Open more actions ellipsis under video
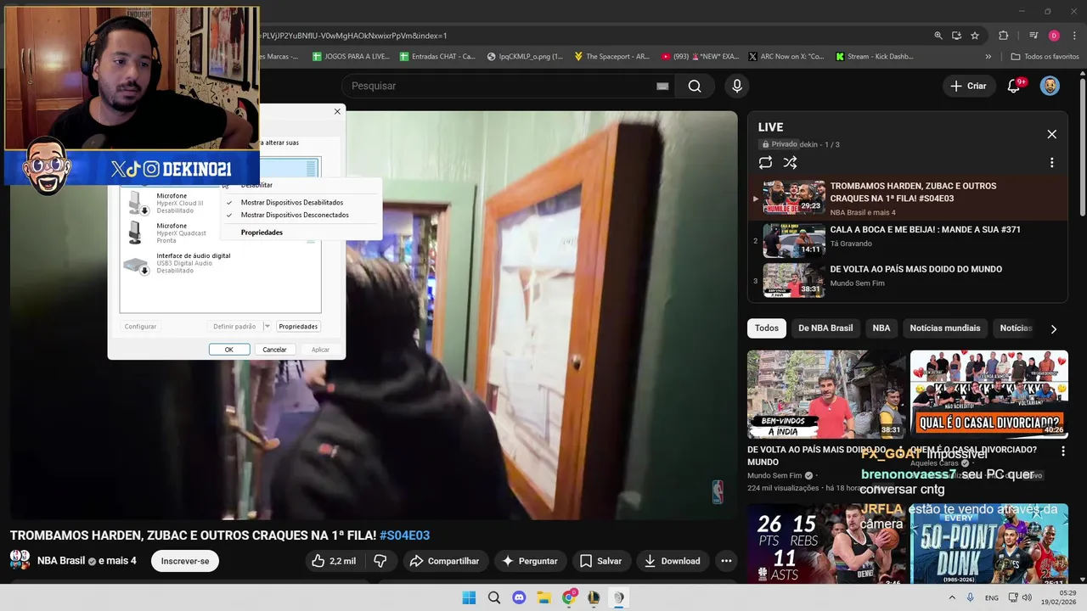 [x=726, y=561]
